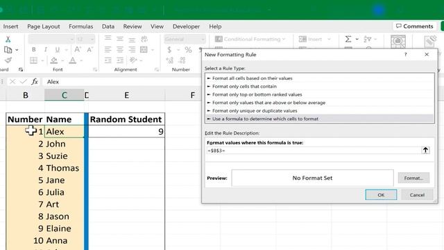
Task: Click Increase Font Size icon
Action: pos(78,49)
